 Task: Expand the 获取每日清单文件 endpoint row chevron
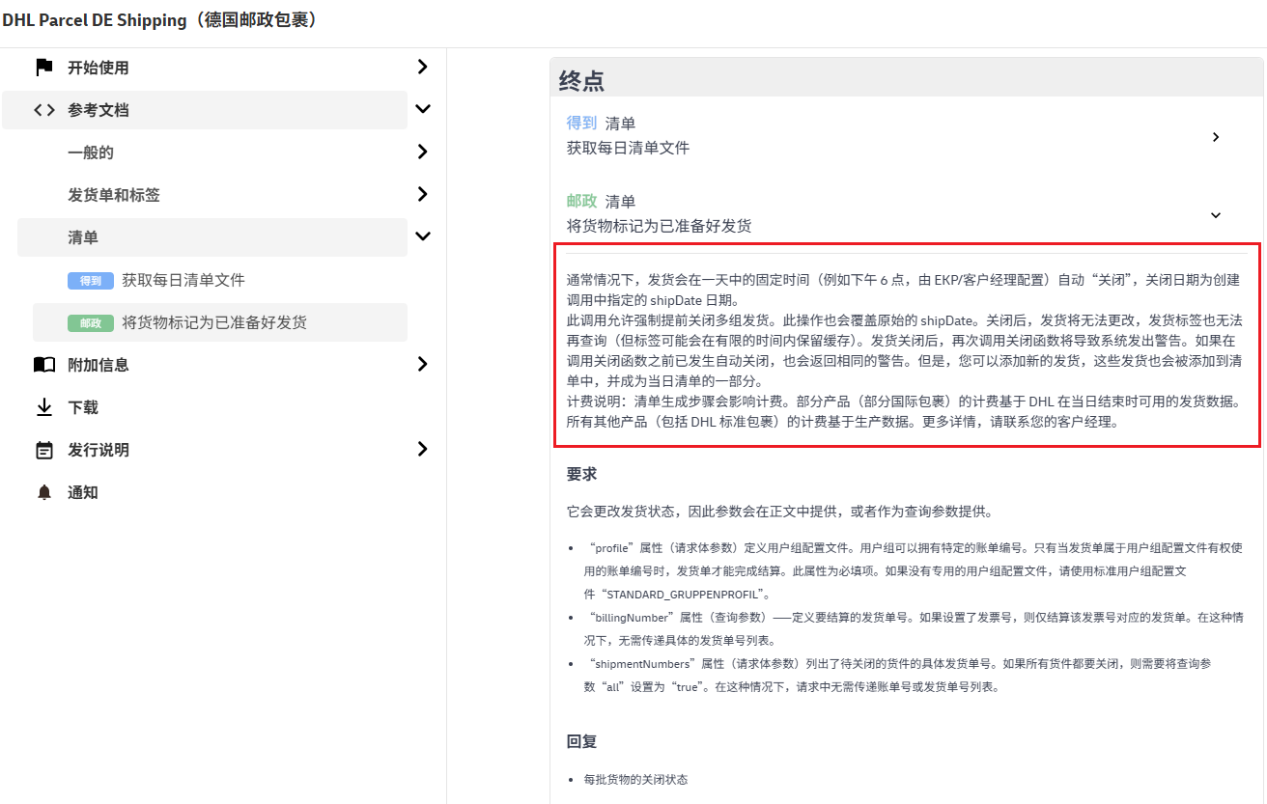1215,137
